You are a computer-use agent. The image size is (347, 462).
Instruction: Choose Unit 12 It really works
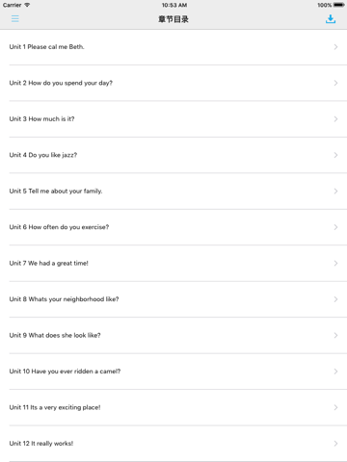173,444
